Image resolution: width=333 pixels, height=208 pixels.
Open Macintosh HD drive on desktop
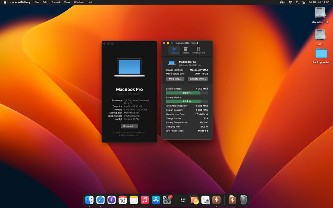[x=320, y=13]
